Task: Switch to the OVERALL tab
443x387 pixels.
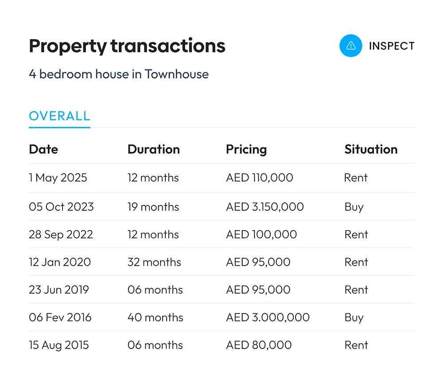Action: [60, 116]
